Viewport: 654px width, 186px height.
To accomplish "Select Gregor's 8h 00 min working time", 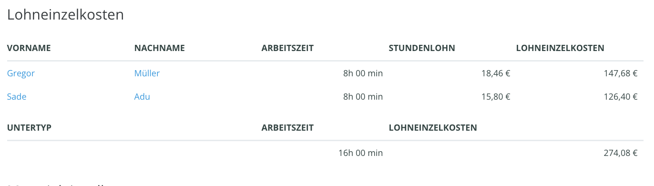I will 363,73.
